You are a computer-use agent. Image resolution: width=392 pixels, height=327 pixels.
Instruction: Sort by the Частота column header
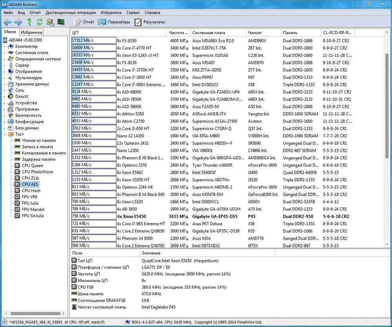click(178, 33)
